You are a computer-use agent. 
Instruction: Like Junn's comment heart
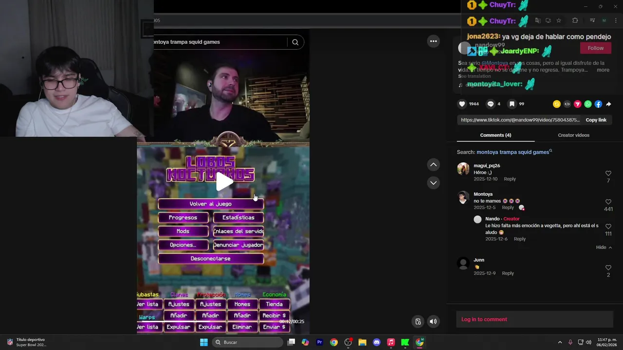pyautogui.click(x=608, y=268)
